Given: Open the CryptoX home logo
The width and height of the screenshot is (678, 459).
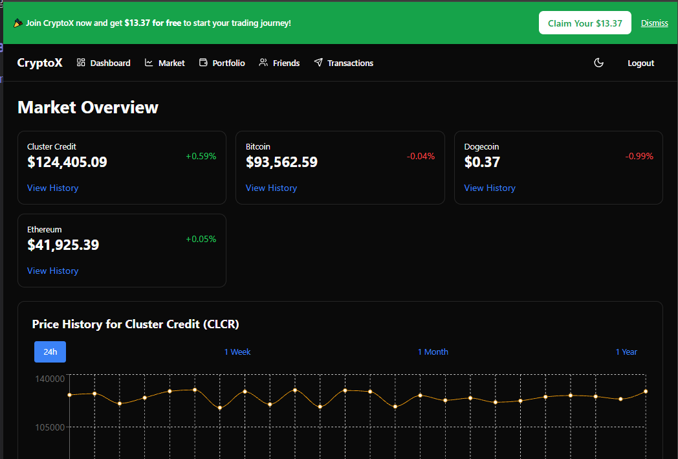Looking at the screenshot, I should [39, 63].
